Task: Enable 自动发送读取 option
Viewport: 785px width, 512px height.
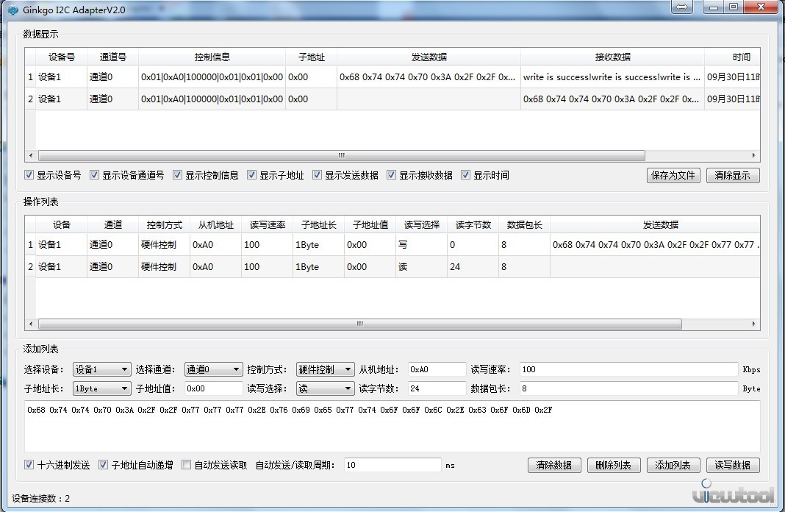Action: (186, 464)
